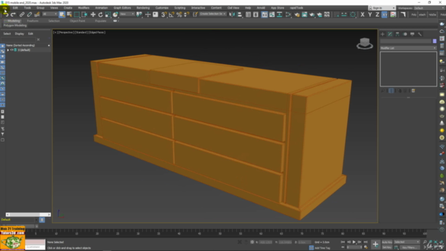Activate Select and Place tool
This screenshot has width=446, height=251.
[115, 15]
